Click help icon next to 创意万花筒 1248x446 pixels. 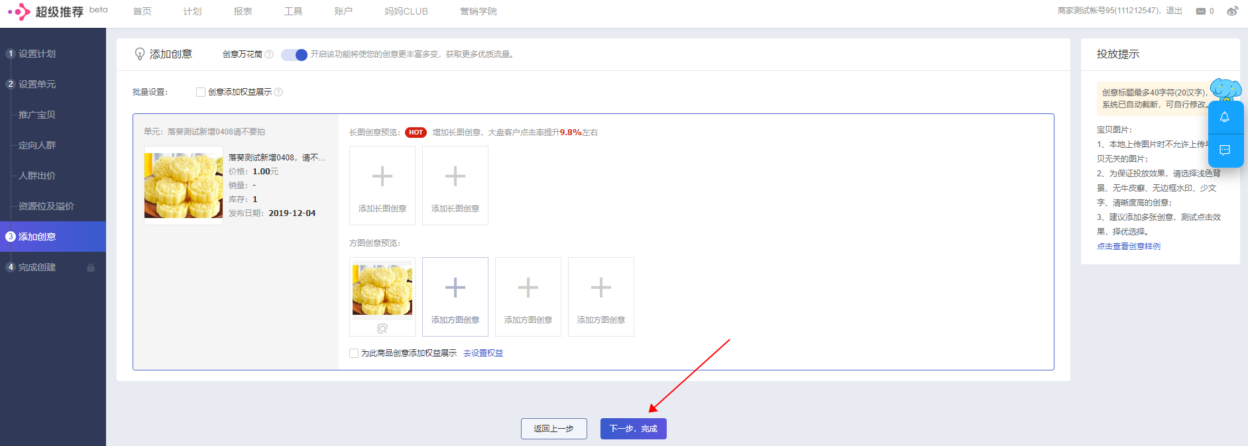[269, 54]
